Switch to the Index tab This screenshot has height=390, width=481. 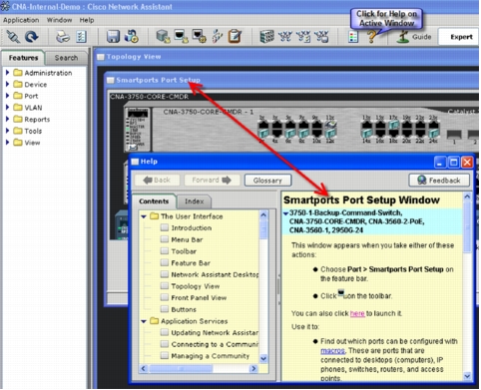point(195,201)
